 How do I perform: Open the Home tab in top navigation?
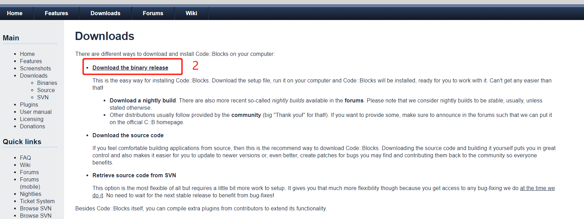[x=15, y=13]
